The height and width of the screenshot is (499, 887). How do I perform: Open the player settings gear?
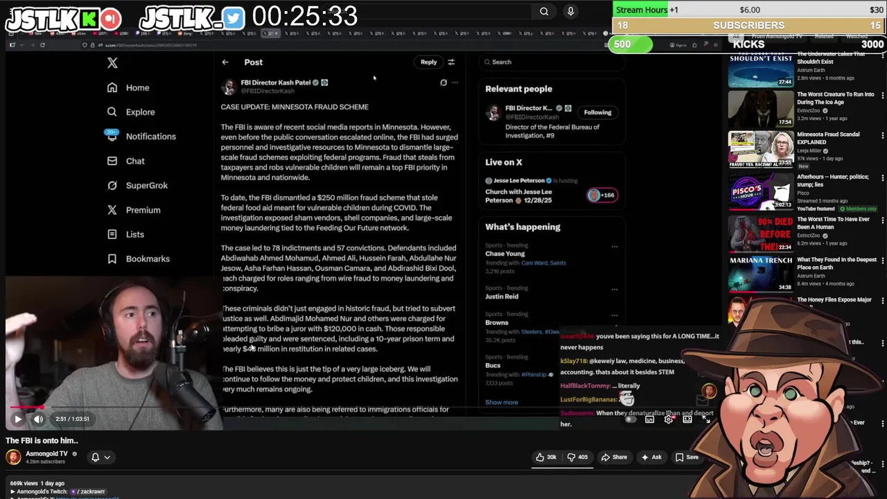[669, 419]
